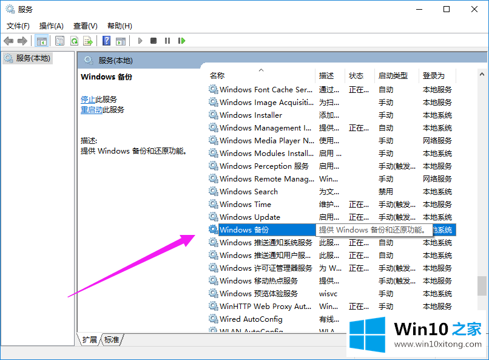Open the Properties toolbar icon

[59, 41]
